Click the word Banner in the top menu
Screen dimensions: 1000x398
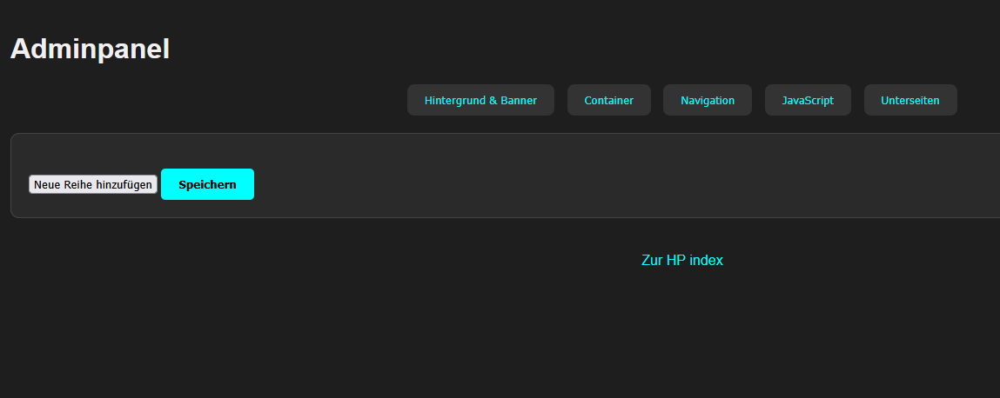point(519,100)
